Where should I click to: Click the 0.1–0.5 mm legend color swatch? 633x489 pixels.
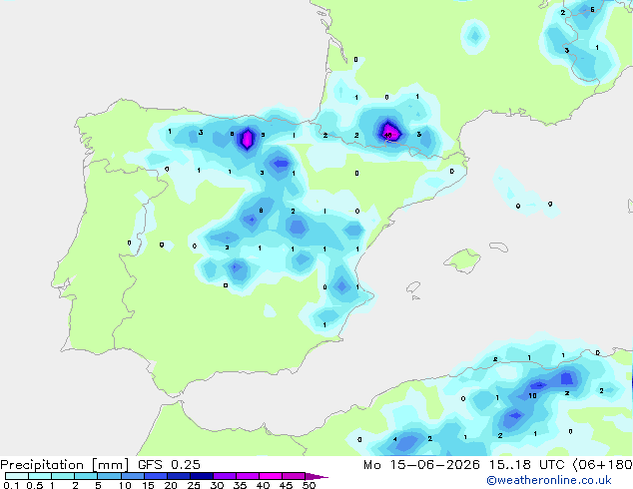[x=17, y=476]
